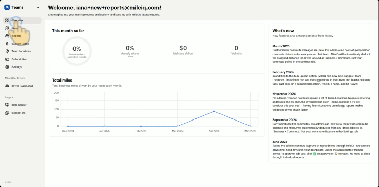The width and height of the screenshot is (379, 187).
Task: Click the Contact Us chat icon
Action: tap(7, 113)
